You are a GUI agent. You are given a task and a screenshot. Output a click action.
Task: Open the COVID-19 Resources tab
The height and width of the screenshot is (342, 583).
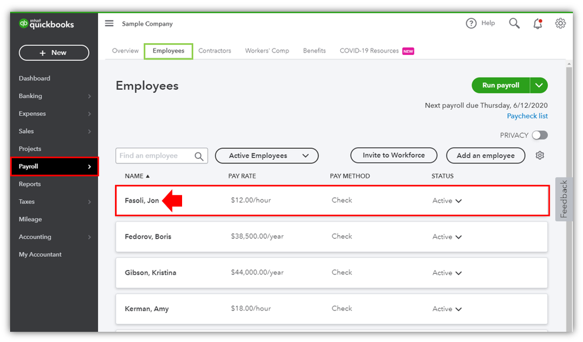click(369, 51)
